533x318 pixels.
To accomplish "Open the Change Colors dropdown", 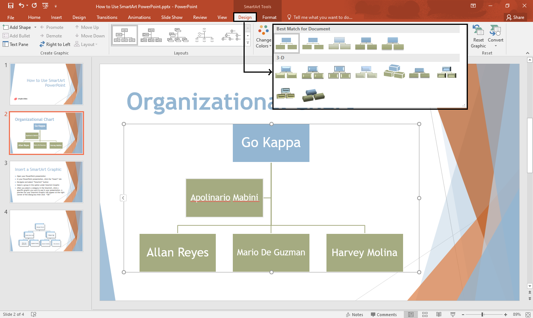I will point(264,37).
